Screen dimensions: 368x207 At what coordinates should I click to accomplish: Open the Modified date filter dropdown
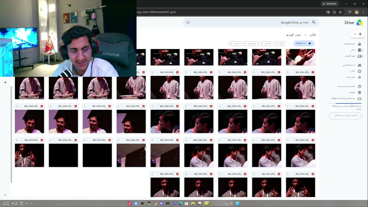pyautogui.click(x=250, y=44)
